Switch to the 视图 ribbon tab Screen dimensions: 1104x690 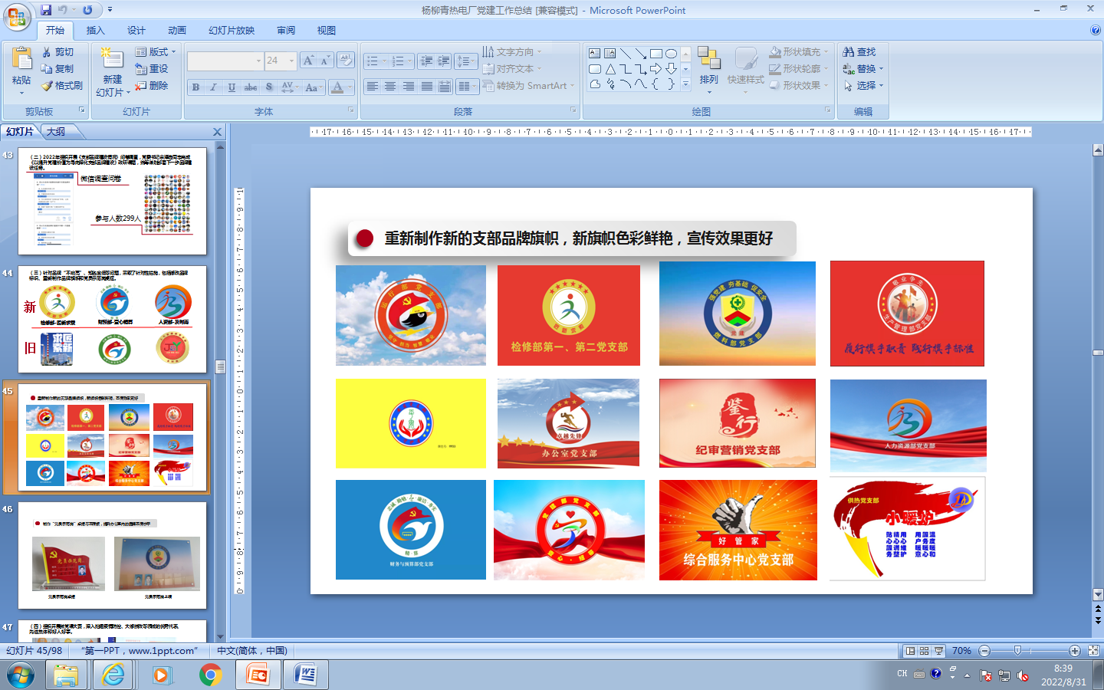pos(327,31)
